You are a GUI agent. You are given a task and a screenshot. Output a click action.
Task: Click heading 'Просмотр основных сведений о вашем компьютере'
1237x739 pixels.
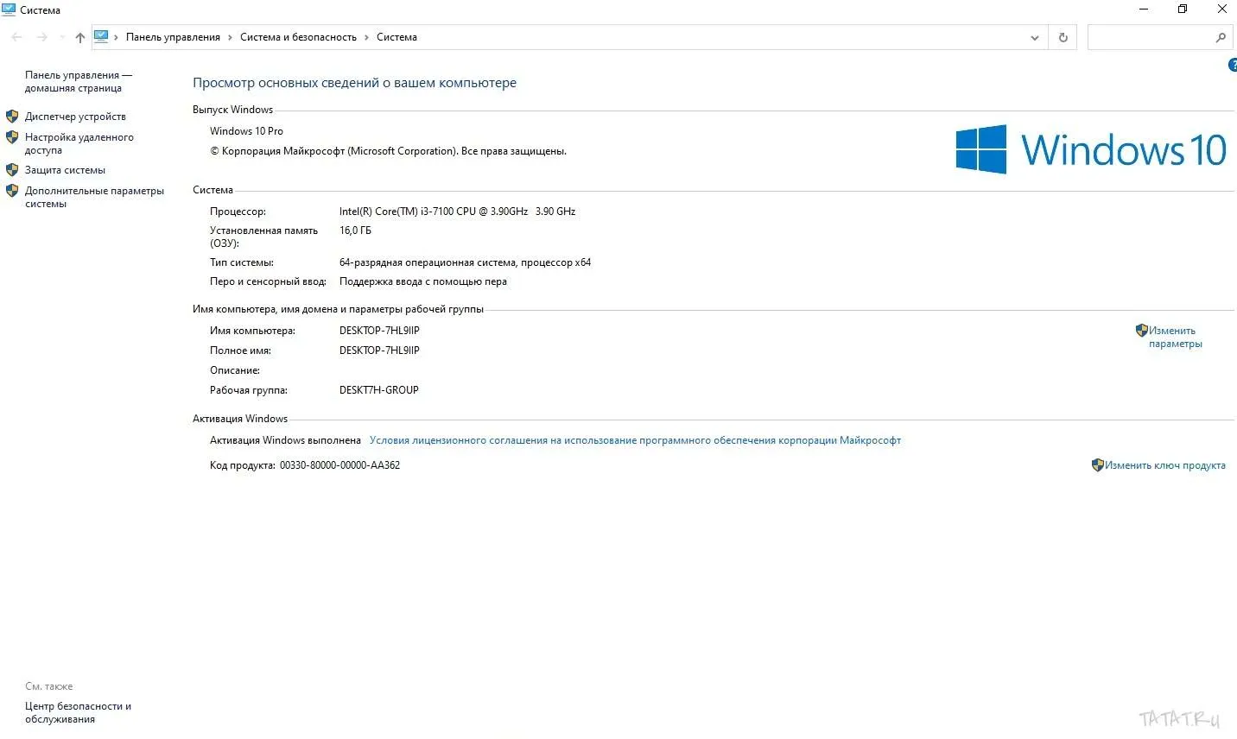(354, 83)
